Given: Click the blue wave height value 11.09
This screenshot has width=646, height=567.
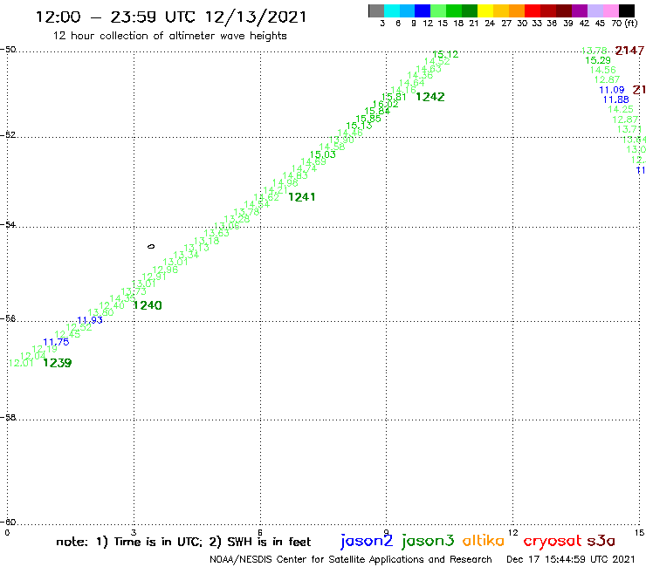Looking at the screenshot, I should coord(612,90).
